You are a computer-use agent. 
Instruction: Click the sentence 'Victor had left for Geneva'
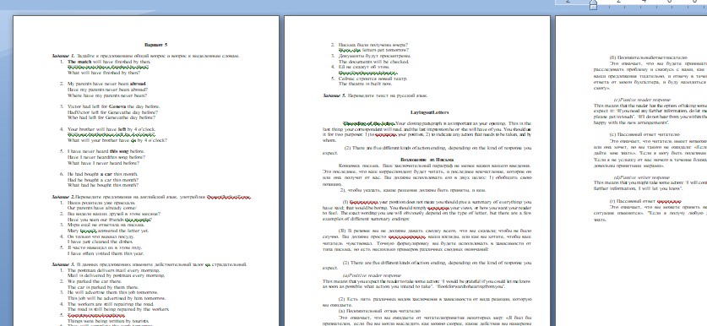[114, 106]
